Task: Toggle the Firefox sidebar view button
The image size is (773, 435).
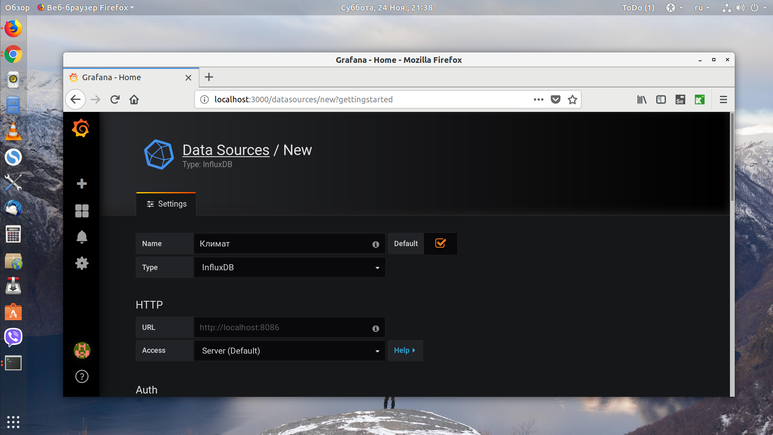Action: (661, 99)
